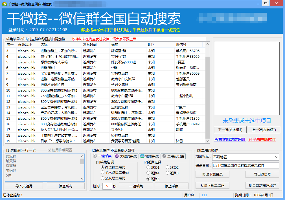Click the 名称 column header

point(60,45)
